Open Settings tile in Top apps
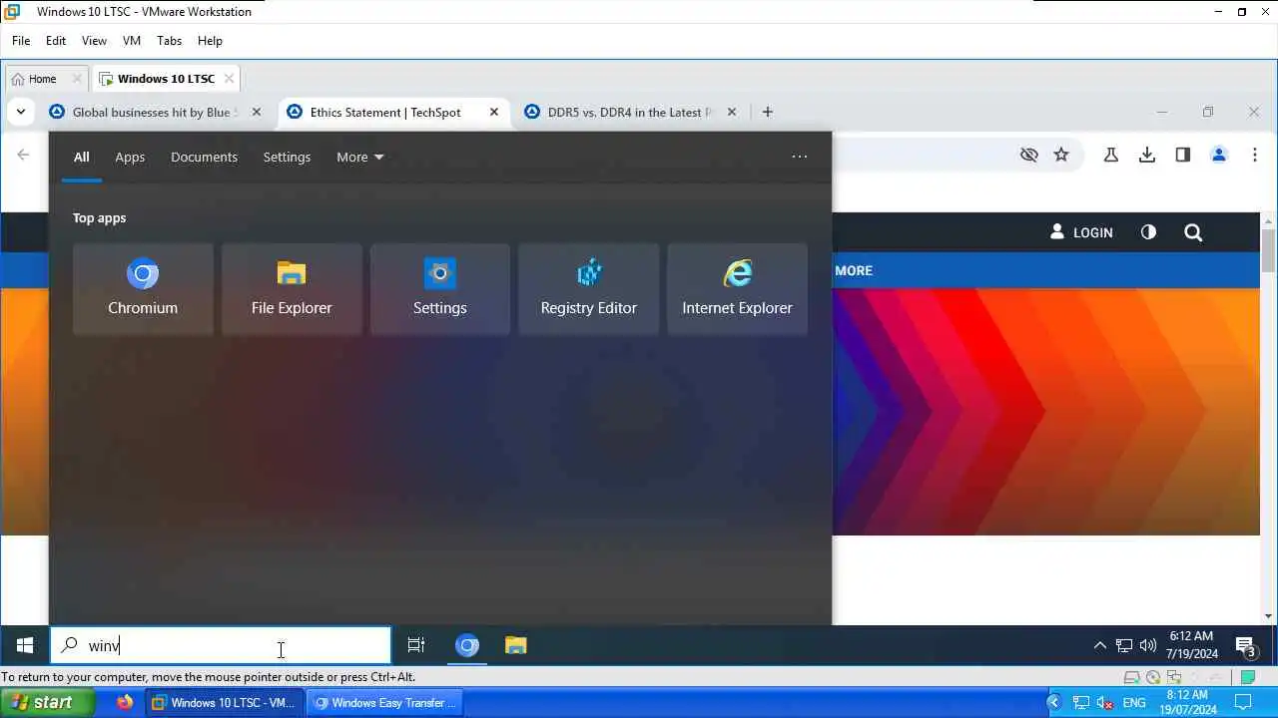Screen dimensions: 1278x718 pyautogui.click(x=440, y=289)
